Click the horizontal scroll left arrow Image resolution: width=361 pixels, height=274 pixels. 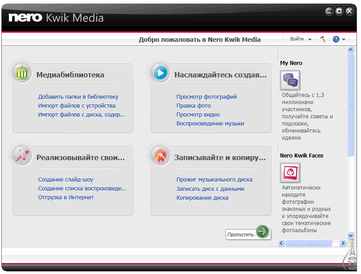281,243
